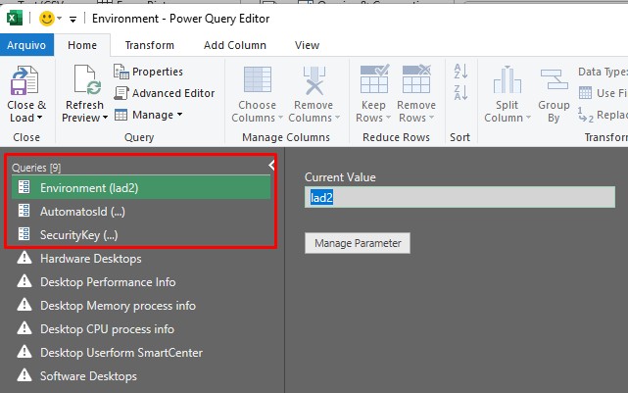Click the Excel application icon in title bar
The width and height of the screenshot is (628, 393).
(15, 18)
